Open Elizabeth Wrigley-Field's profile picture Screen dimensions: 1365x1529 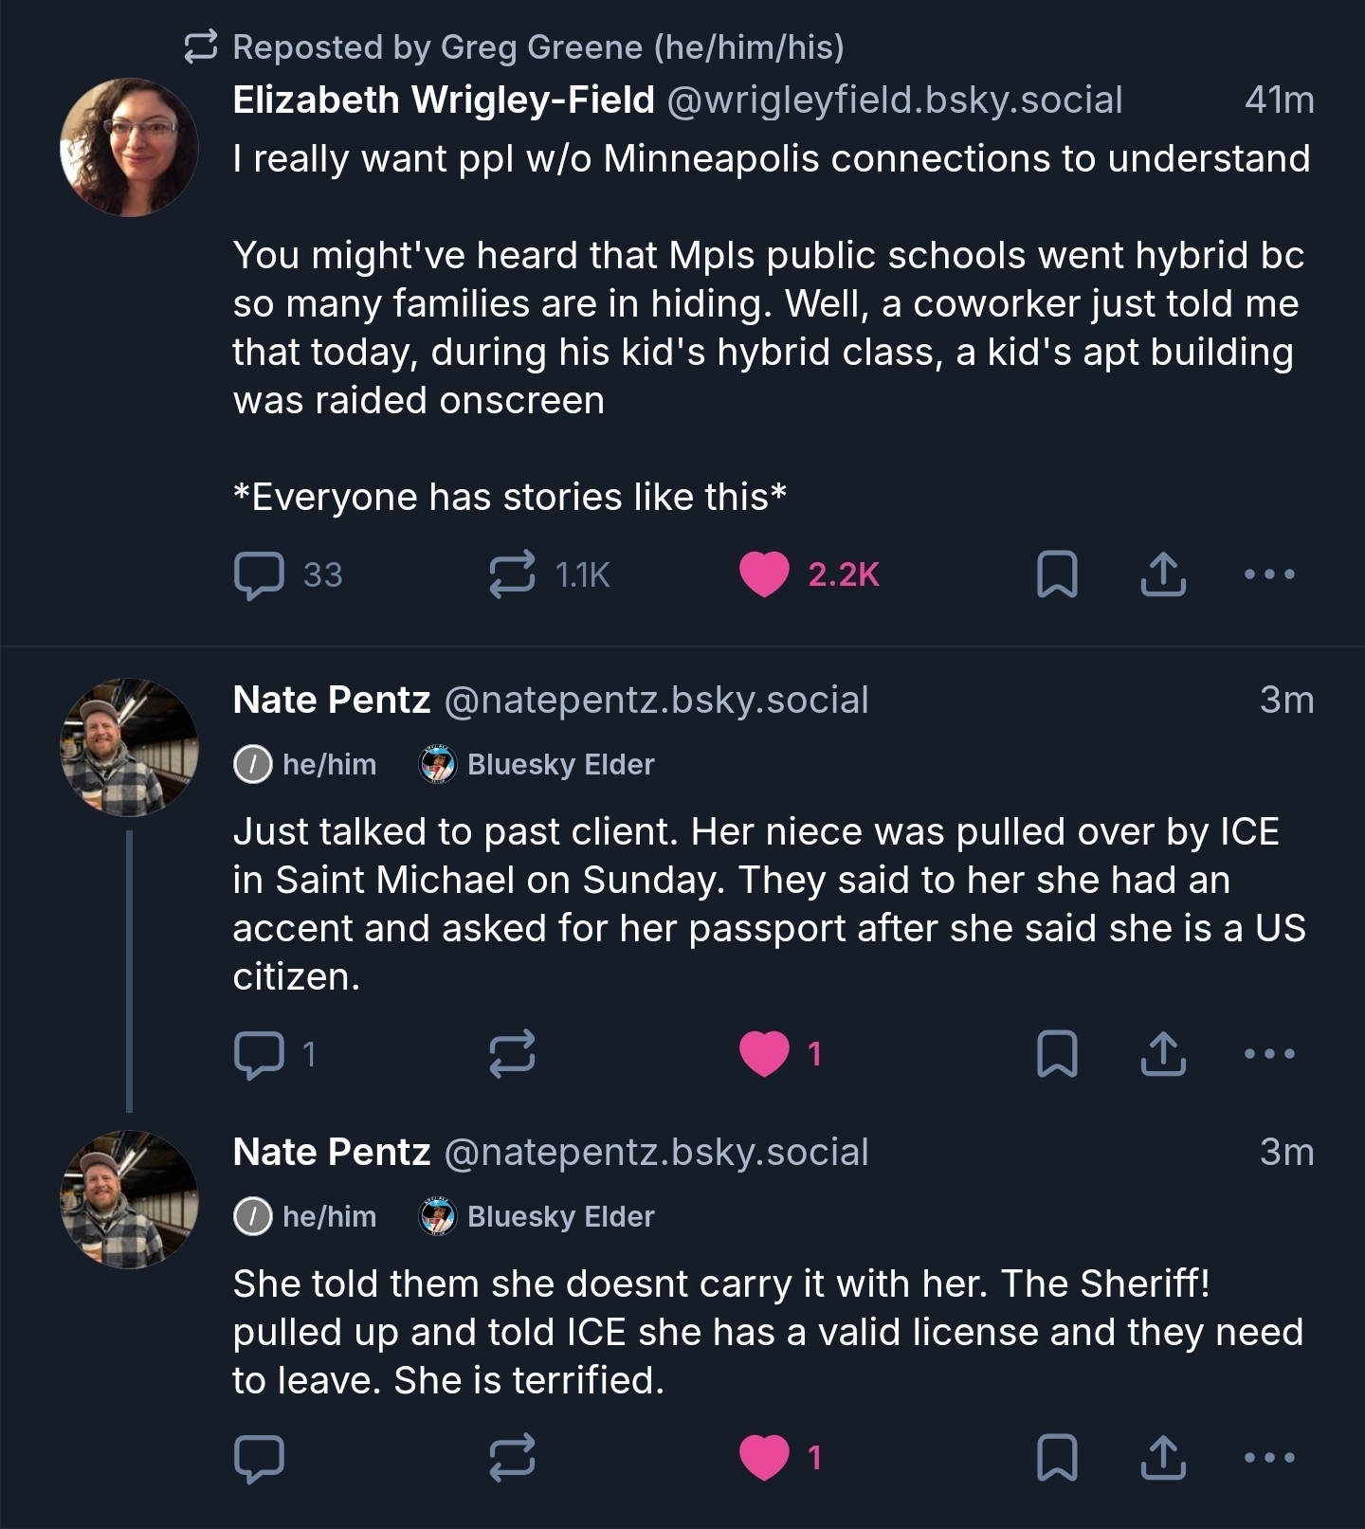[x=129, y=147]
